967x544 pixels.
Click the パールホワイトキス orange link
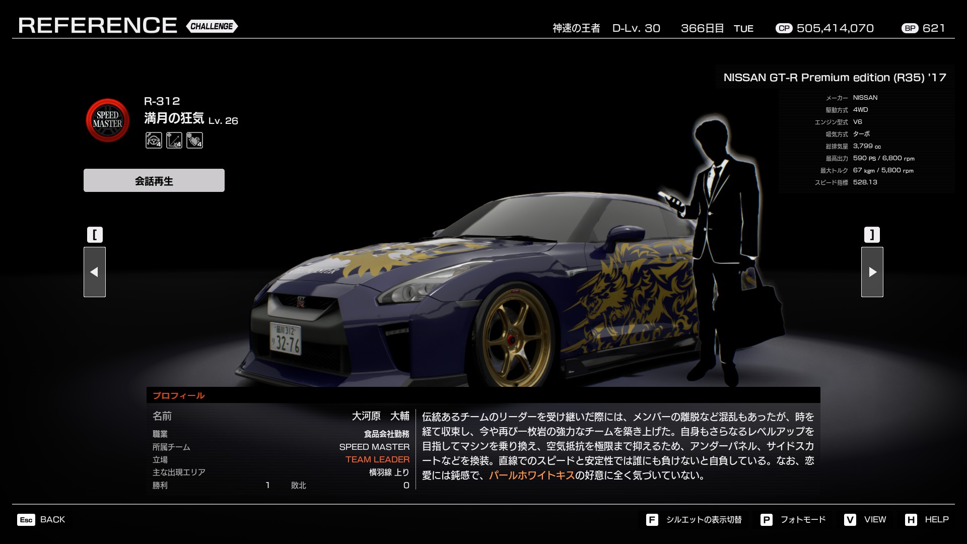click(531, 475)
